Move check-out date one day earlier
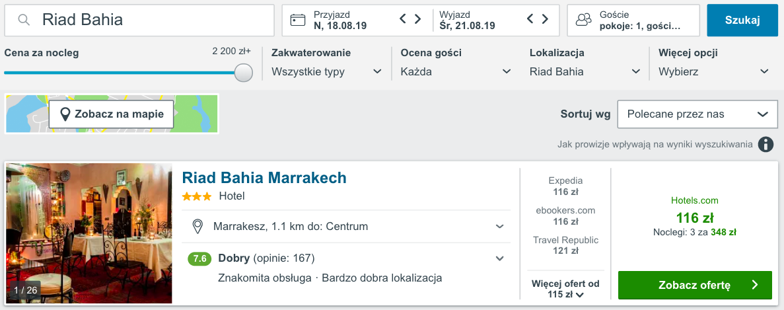 coord(530,19)
